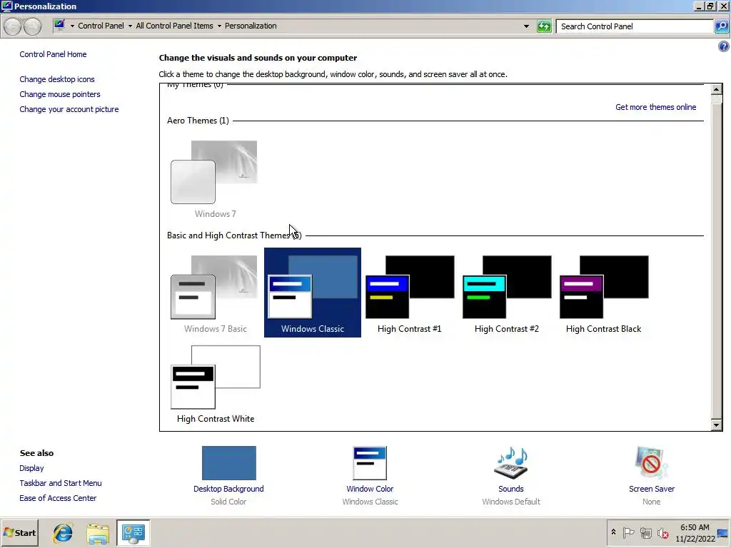
Task: Open the Action Center flag tray icon
Action: click(x=628, y=532)
